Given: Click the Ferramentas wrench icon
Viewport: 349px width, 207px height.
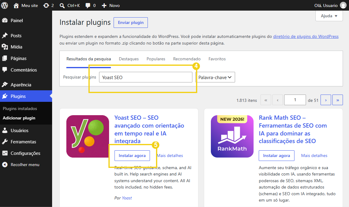Looking at the screenshot, I should (5, 142).
